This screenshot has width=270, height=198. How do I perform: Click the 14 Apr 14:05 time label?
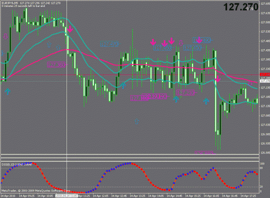(x=156, y=196)
